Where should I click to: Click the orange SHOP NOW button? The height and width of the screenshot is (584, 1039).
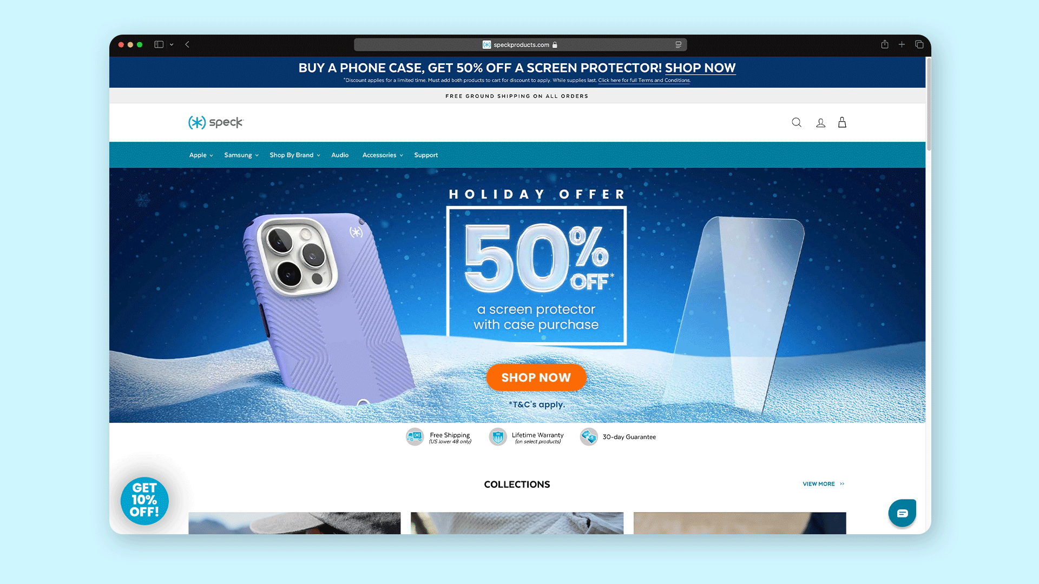[x=536, y=377]
